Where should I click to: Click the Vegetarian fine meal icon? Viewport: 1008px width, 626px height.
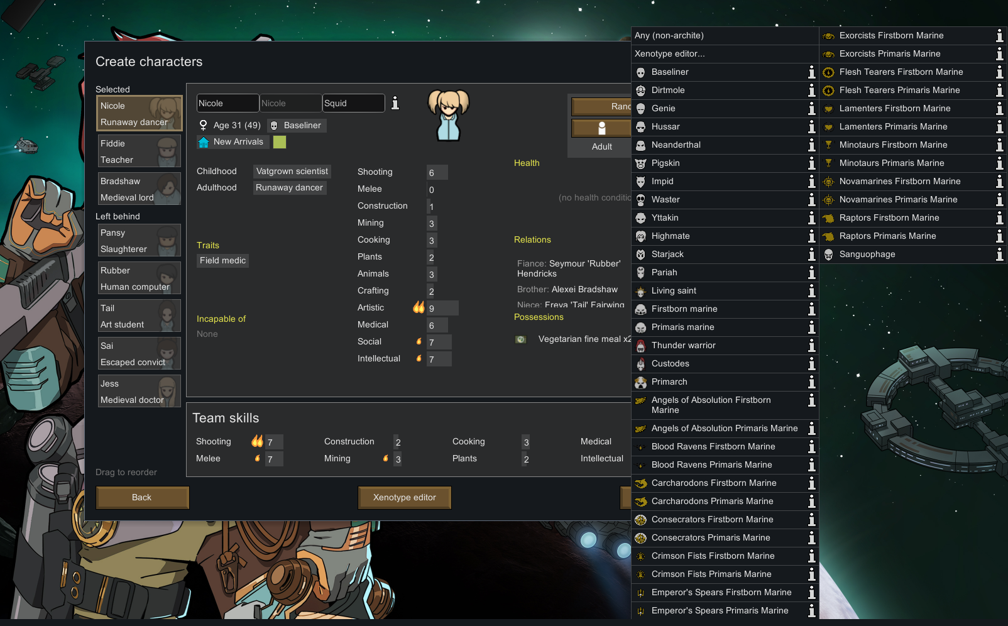[520, 339]
